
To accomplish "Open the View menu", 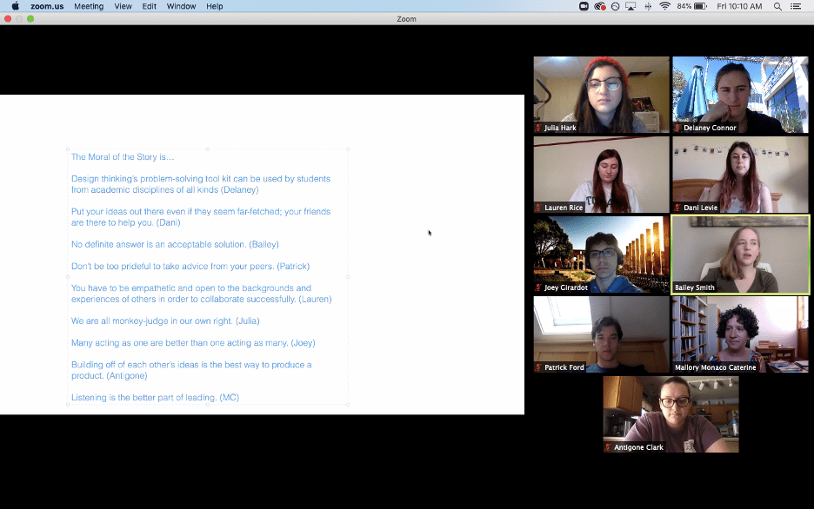I will pos(123,6).
